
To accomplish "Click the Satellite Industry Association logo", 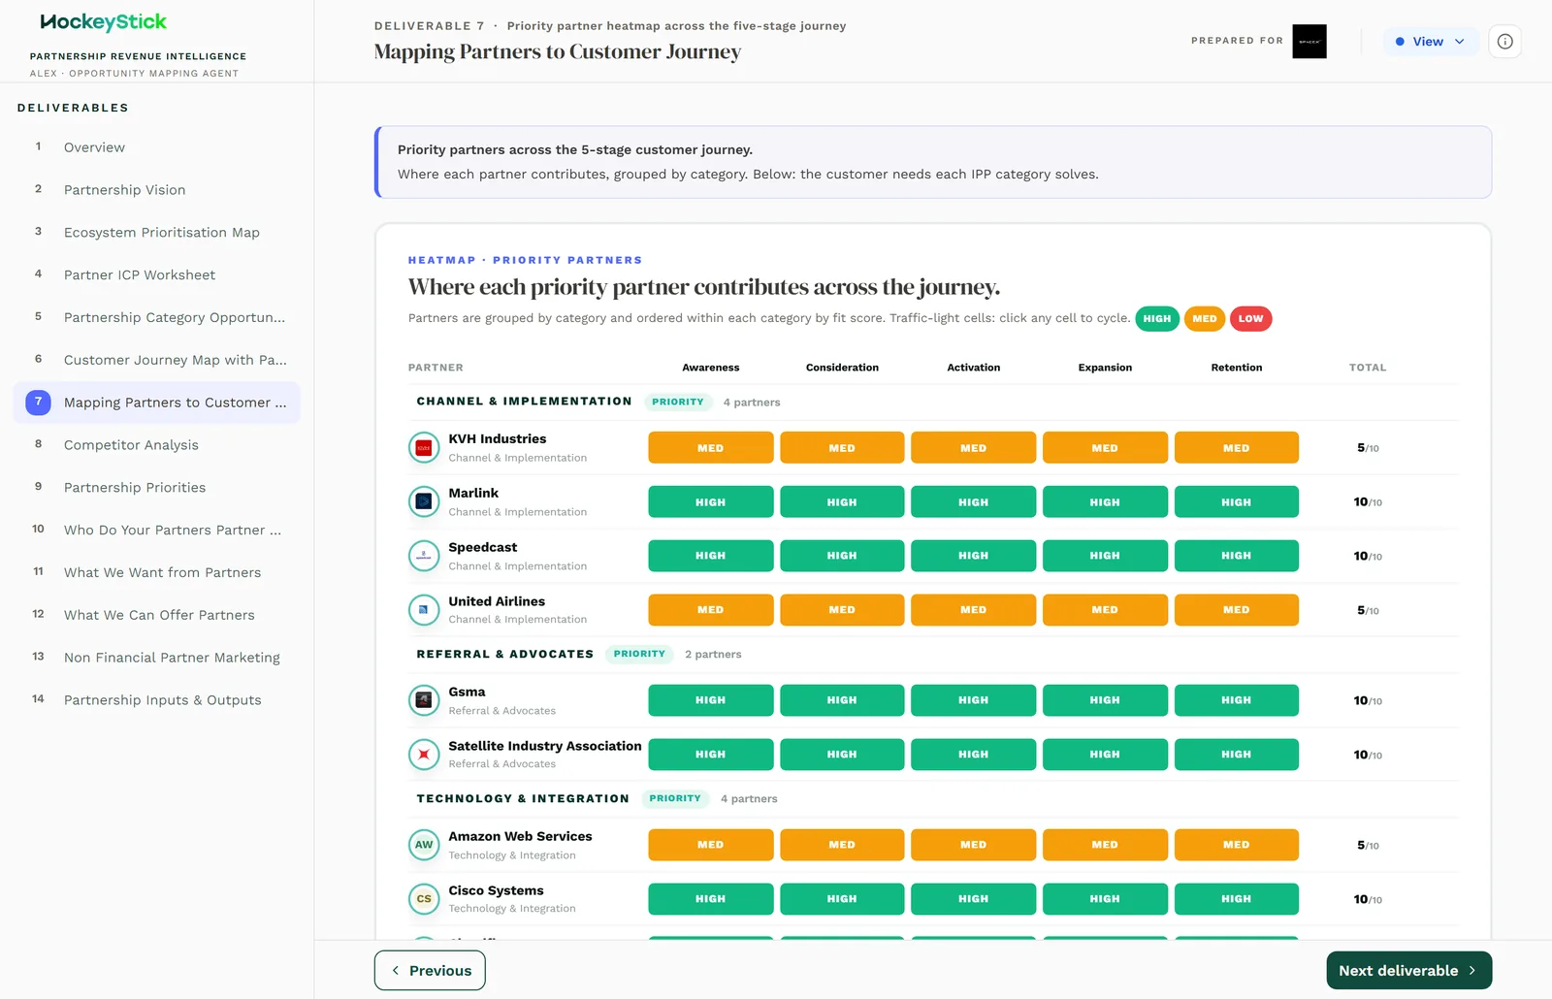I will tap(424, 755).
